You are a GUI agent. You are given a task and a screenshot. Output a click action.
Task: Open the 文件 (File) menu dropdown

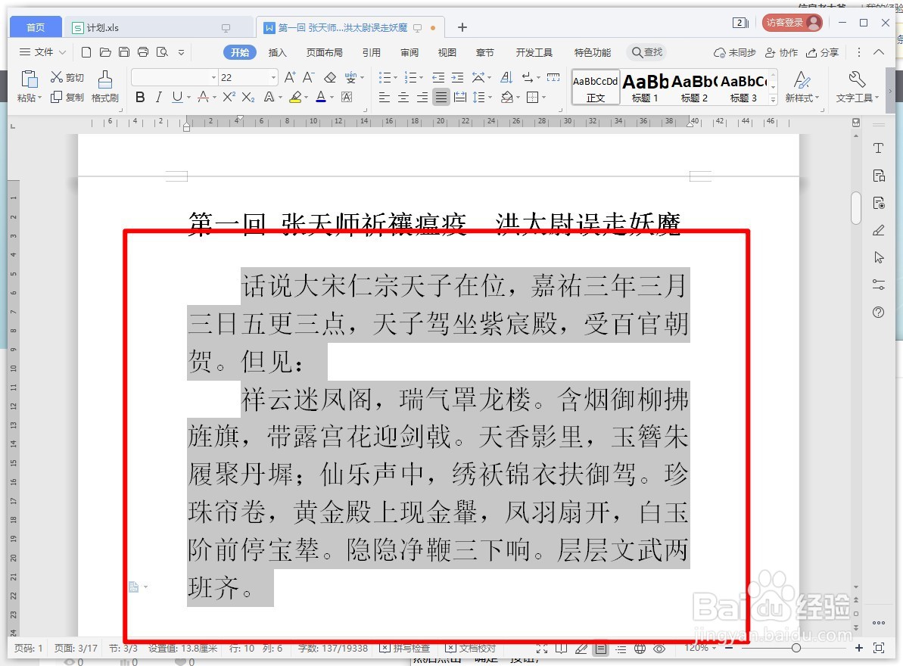[x=43, y=52]
